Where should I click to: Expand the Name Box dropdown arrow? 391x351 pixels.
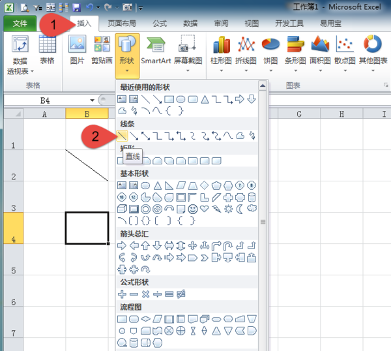[x=92, y=100]
